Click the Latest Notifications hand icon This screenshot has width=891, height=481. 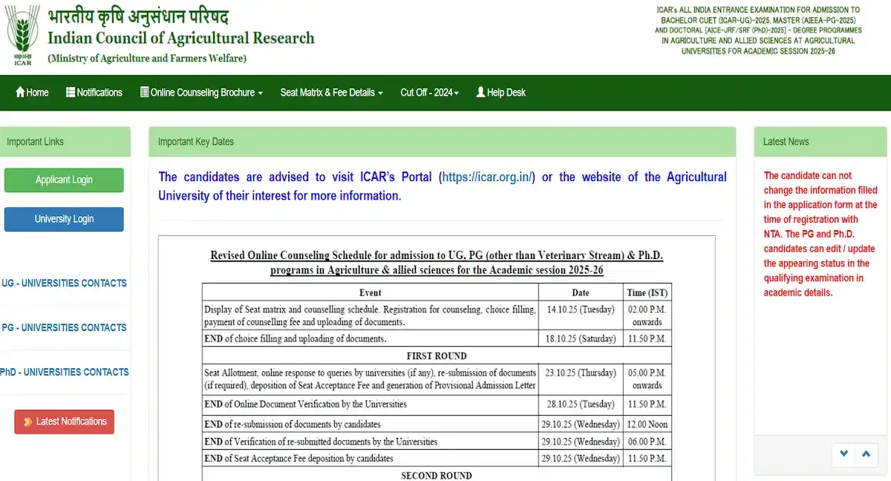click(x=28, y=422)
